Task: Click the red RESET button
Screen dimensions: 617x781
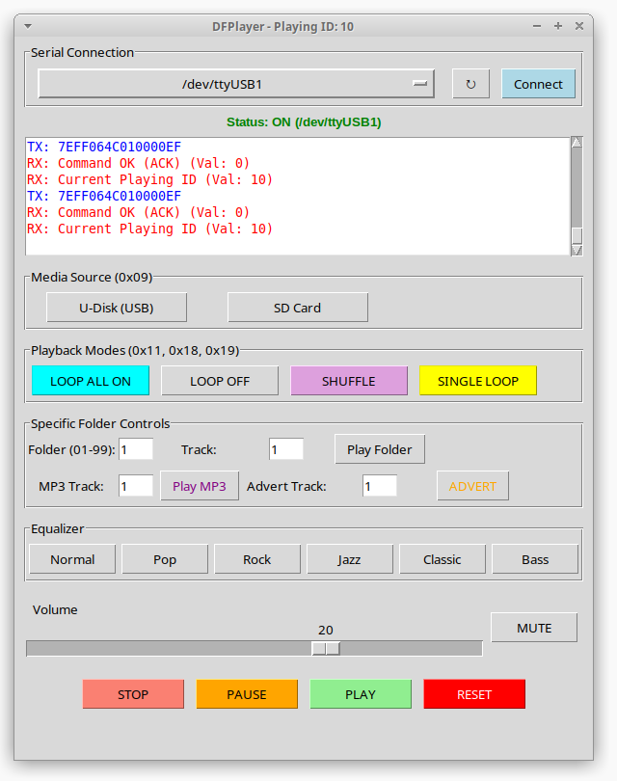Action: (474, 694)
